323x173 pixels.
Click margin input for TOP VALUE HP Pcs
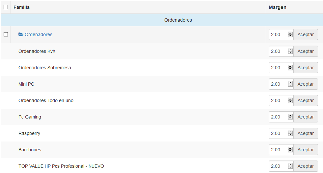point(278,166)
